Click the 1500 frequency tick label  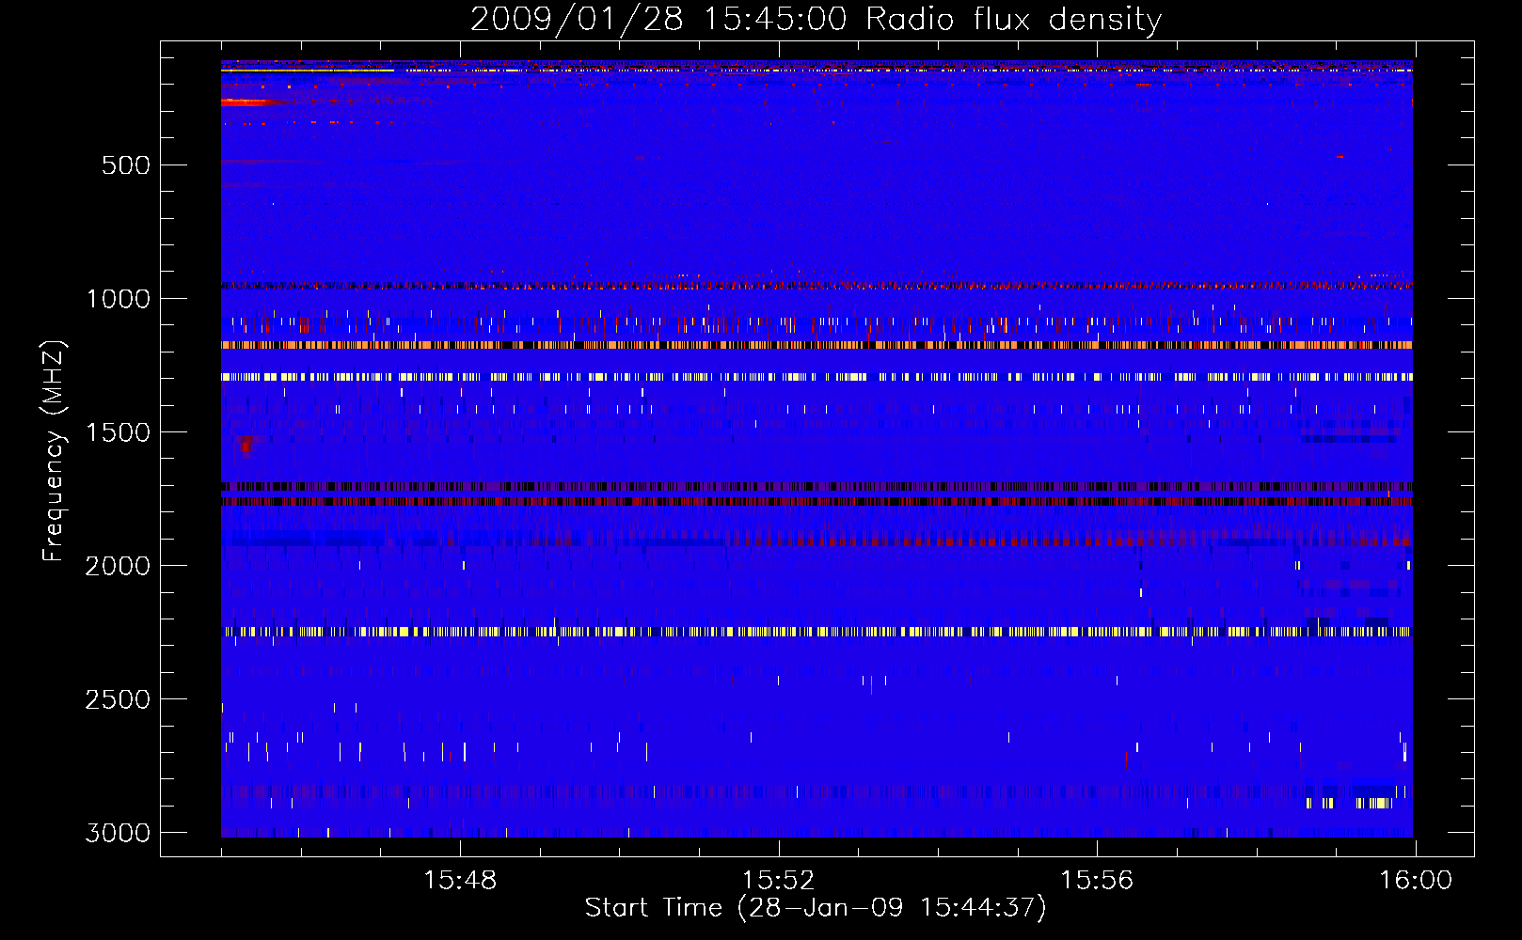(118, 432)
